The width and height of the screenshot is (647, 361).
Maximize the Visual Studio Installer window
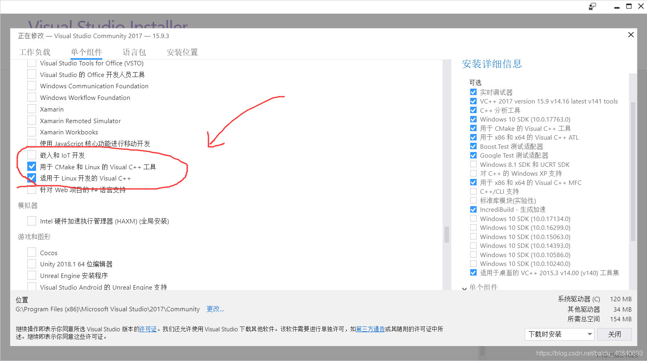[x=629, y=6]
